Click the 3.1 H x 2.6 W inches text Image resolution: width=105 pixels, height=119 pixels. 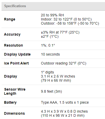(58, 76)
